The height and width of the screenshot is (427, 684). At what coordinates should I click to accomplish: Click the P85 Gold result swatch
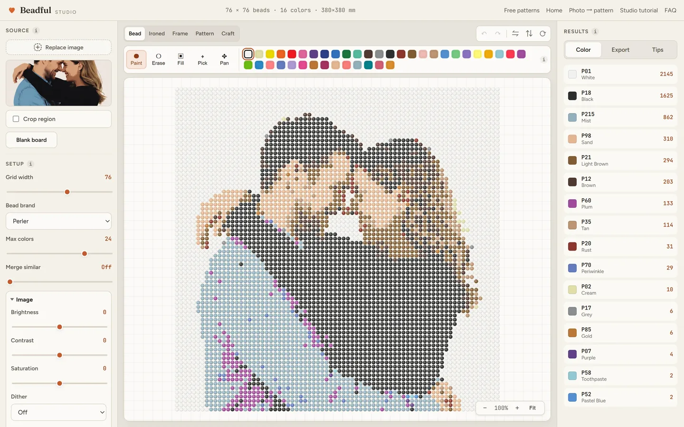tap(572, 333)
